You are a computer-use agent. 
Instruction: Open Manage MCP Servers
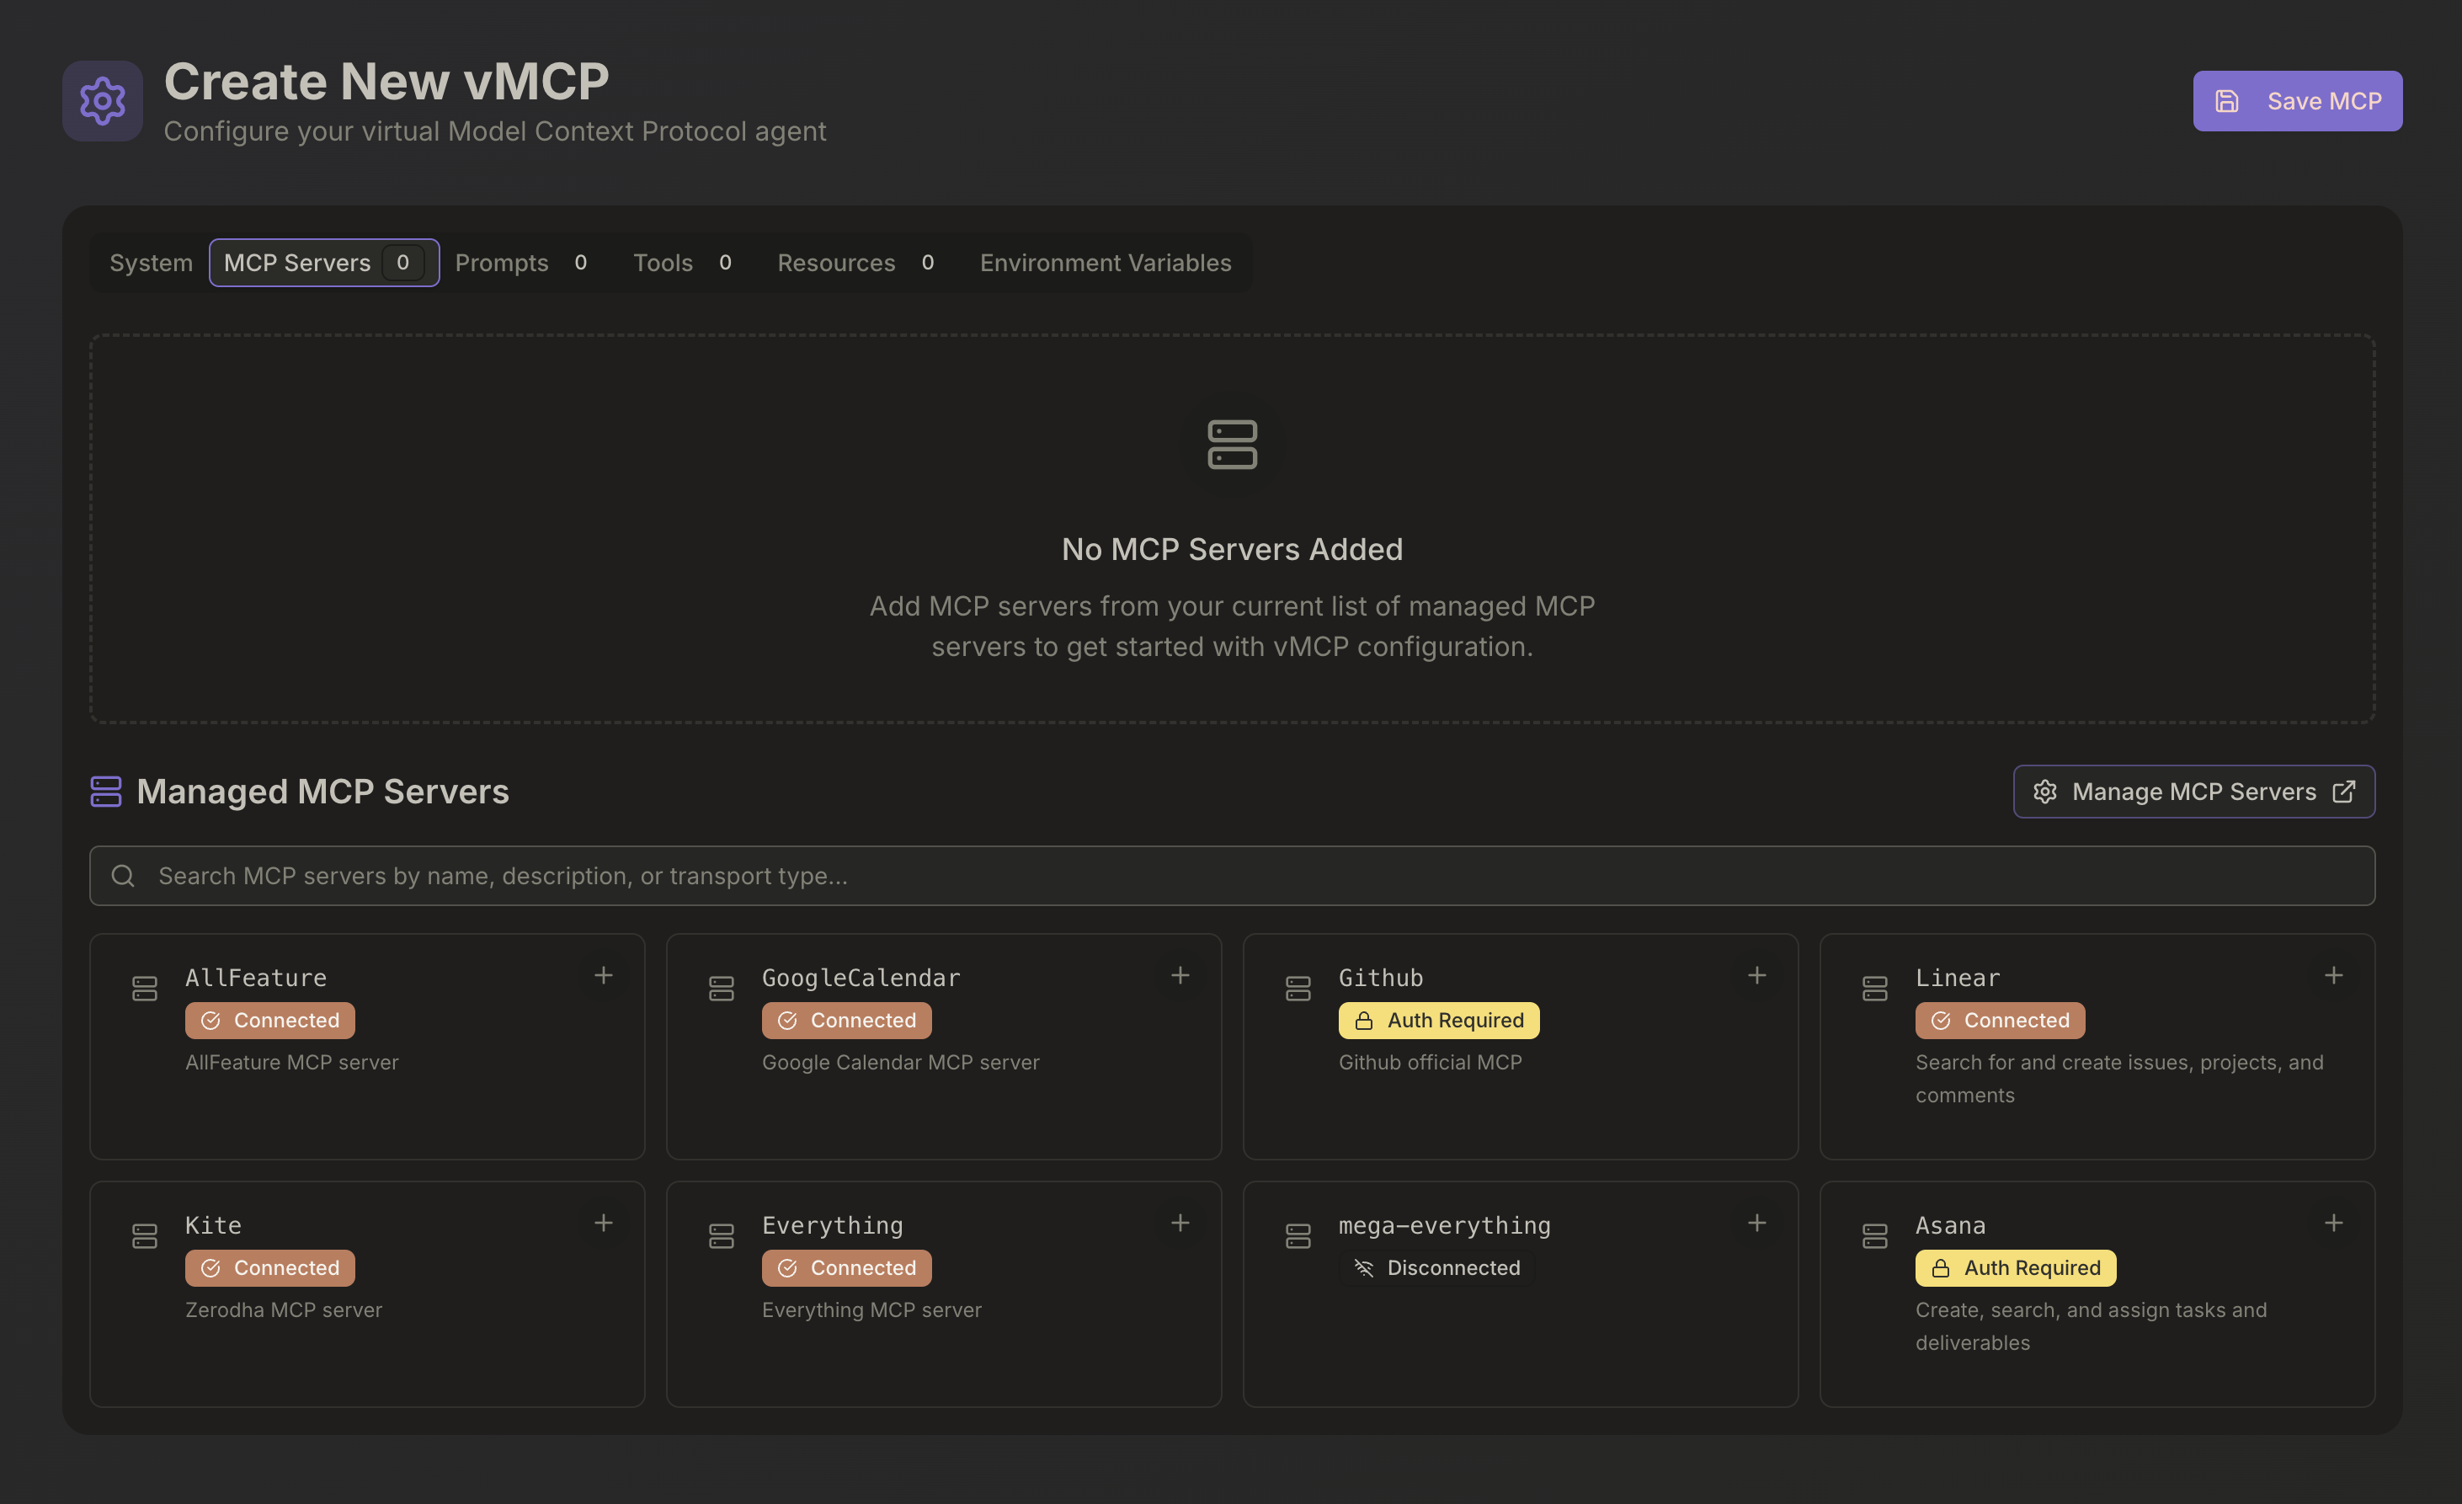click(x=2193, y=792)
